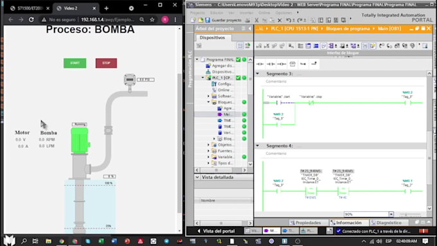Click the delete network icon in editor toolbar
Image resolution: width=437 pixels, height=246 pixels.
267,46
